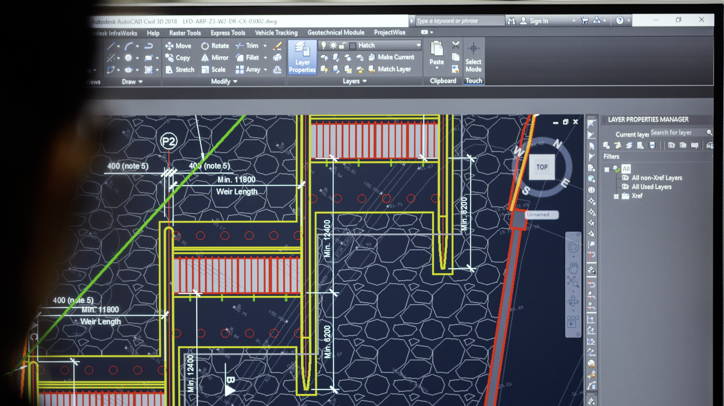
Task: Click the magnifier in layer search
Action: click(709, 133)
